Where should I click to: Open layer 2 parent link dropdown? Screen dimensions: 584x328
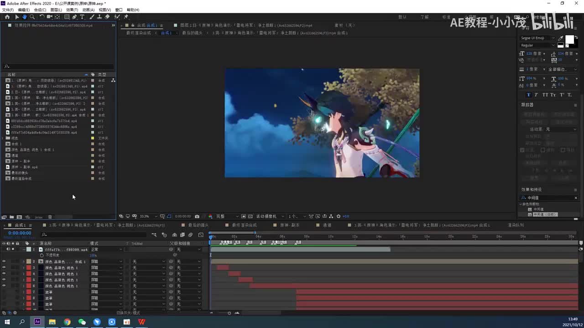pos(189,261)
